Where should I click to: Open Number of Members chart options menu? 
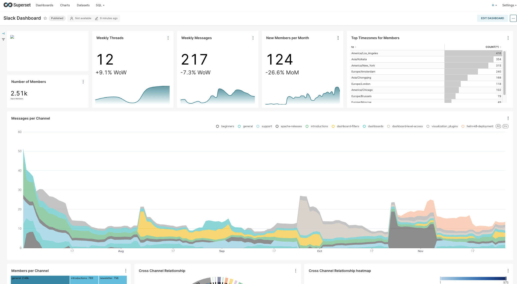(x=83, y=82)
